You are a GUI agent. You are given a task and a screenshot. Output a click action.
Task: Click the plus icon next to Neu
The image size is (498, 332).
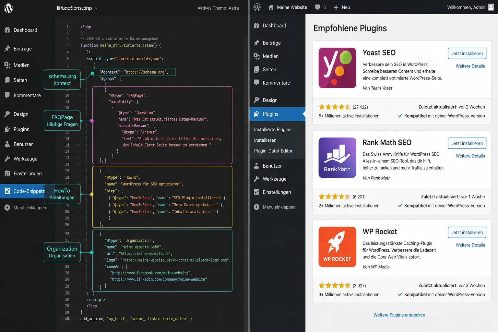coord(336,7)
